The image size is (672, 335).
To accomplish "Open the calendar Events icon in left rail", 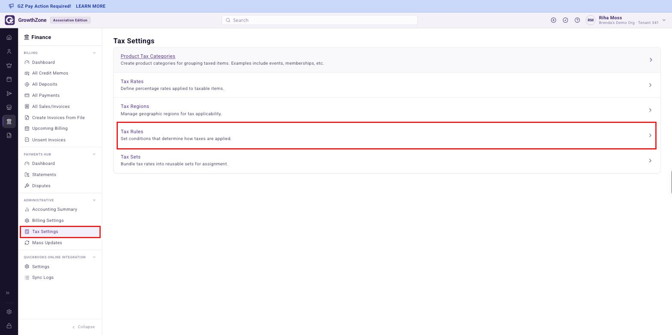I will (x=9, y=79).
